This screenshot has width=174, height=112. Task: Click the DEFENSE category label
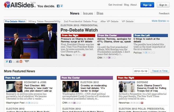pos(143,82)
